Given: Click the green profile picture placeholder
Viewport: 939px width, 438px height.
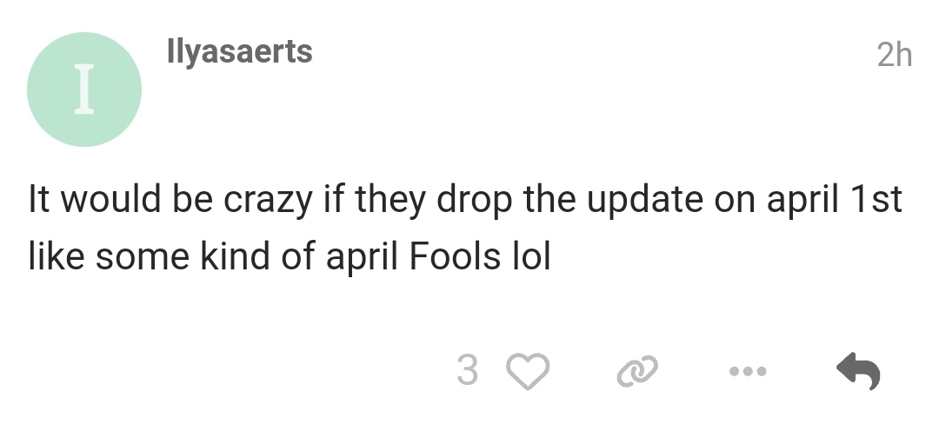Looking at the screenshot, I should pos(83,90).
